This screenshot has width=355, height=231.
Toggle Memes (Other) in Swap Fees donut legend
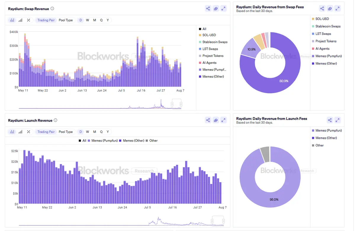tap(325, 63)
